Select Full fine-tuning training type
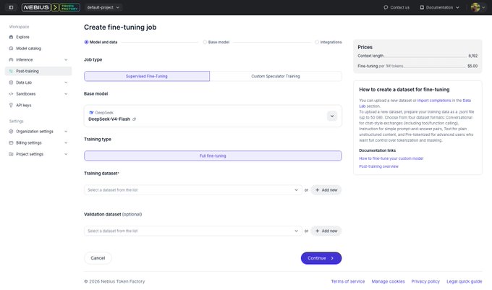The width and height of the screenshot is (492, 290). point(213,155)
